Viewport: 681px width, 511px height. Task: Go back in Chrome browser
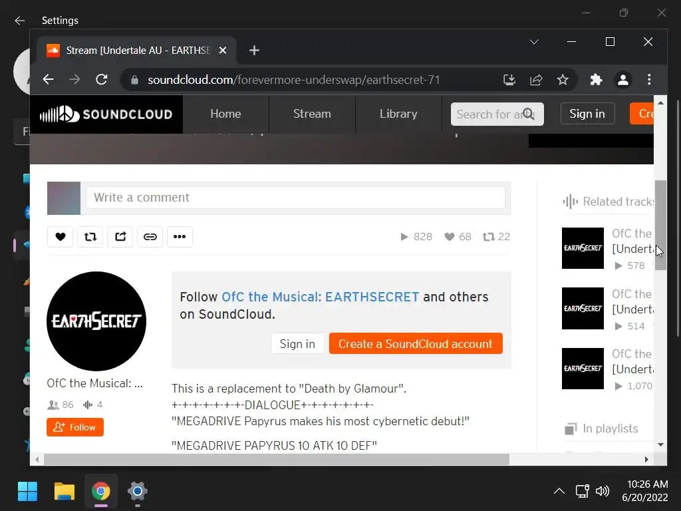48,80
